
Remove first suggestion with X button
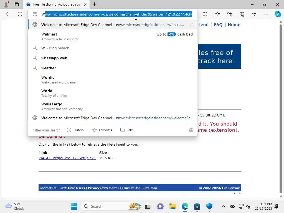point(192,24)
